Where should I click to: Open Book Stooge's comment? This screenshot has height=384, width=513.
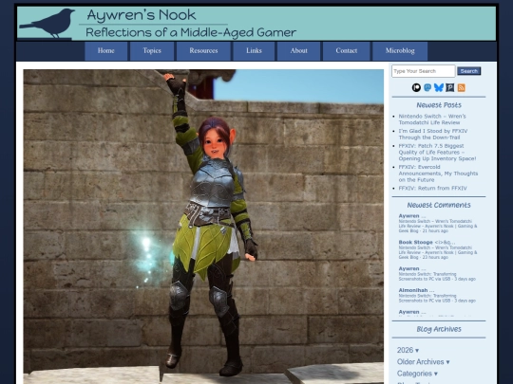[438, 249]
